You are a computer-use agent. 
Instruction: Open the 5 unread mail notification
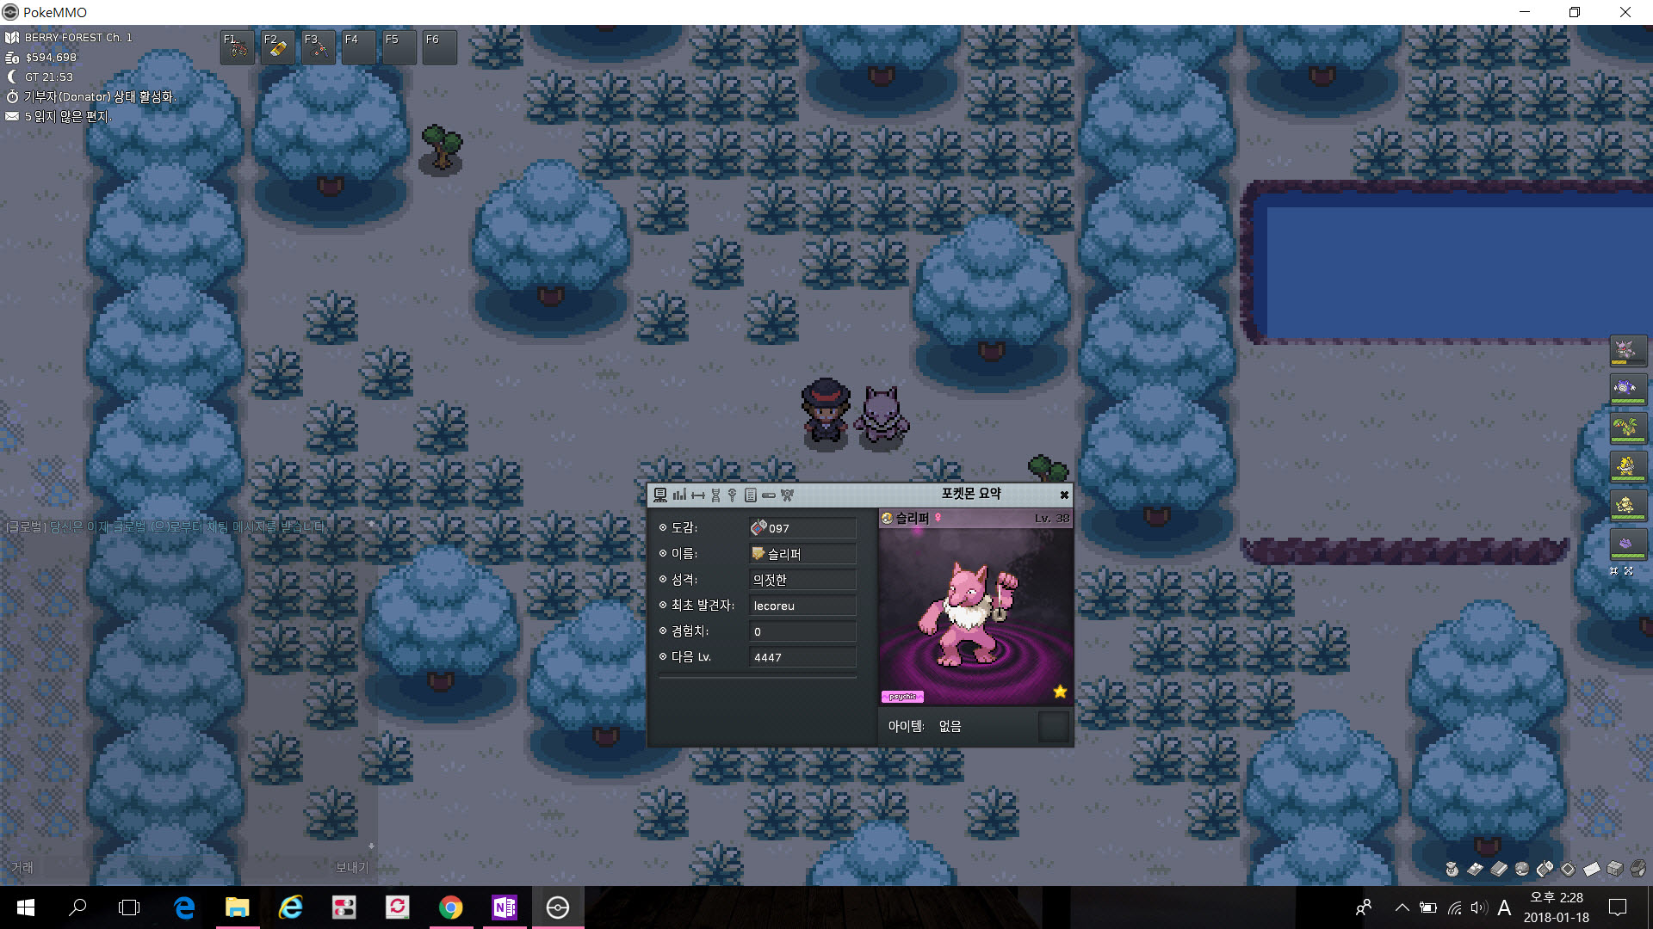(x=67, y=117)
